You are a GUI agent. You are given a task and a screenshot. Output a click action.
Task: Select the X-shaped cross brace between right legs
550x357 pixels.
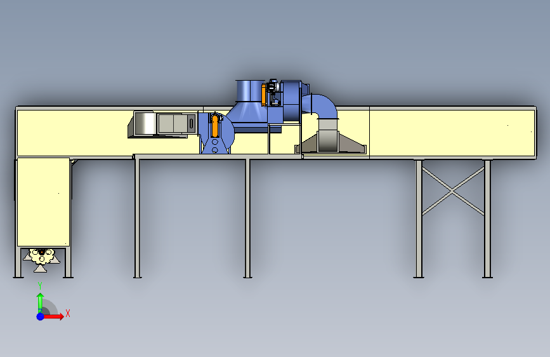click(453, 191)
